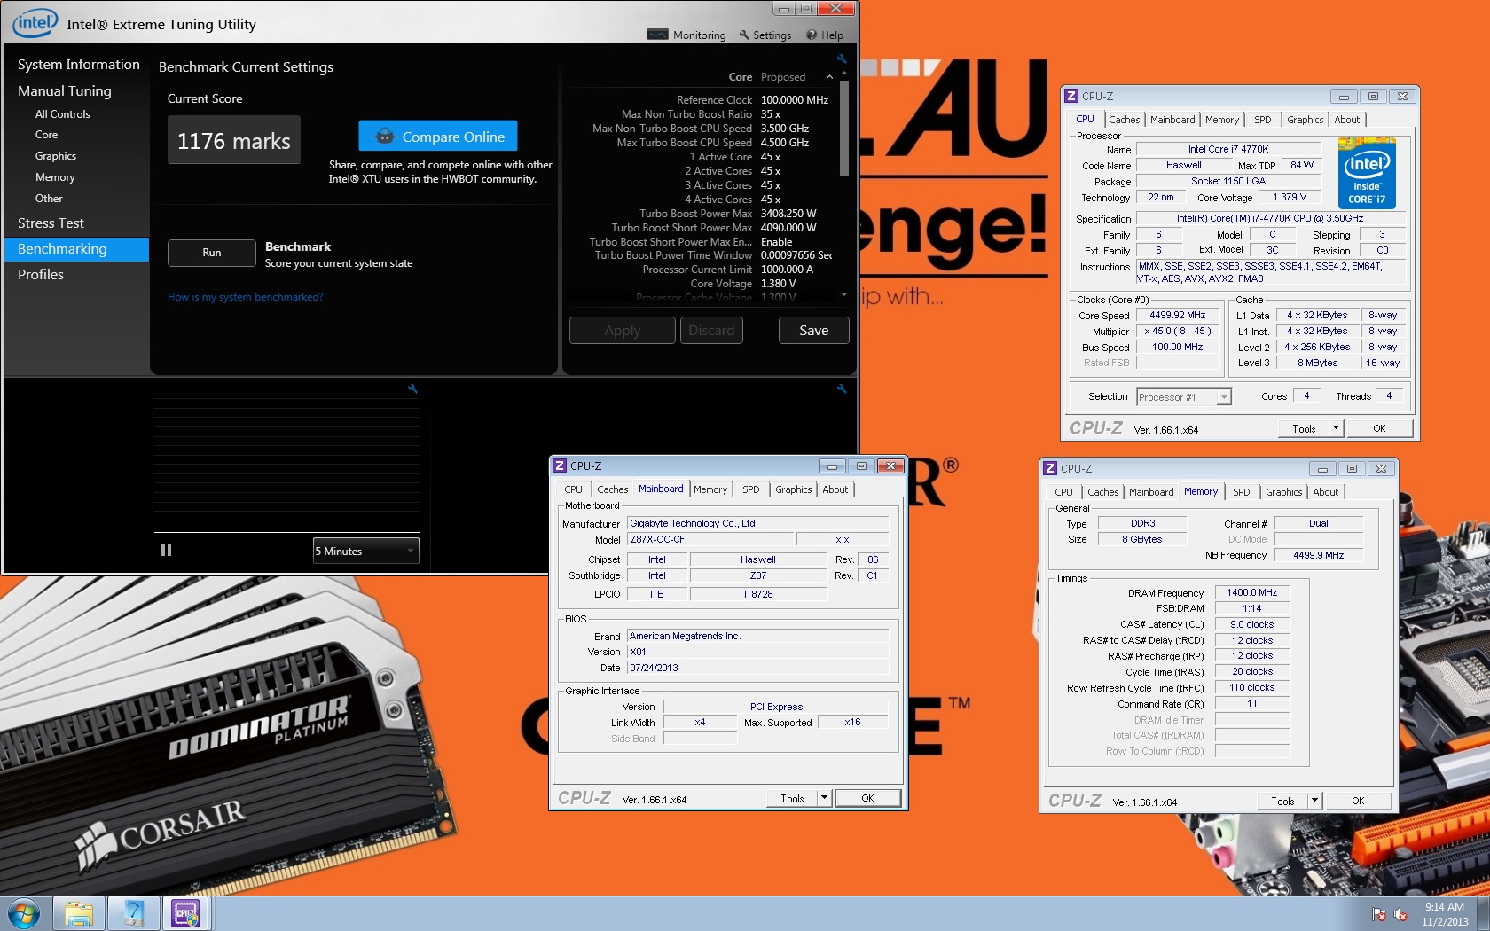Click wrench icon above Core Proposed panel
The width and height of the screenshot is (1490, 931).
[x=842, y=59]
